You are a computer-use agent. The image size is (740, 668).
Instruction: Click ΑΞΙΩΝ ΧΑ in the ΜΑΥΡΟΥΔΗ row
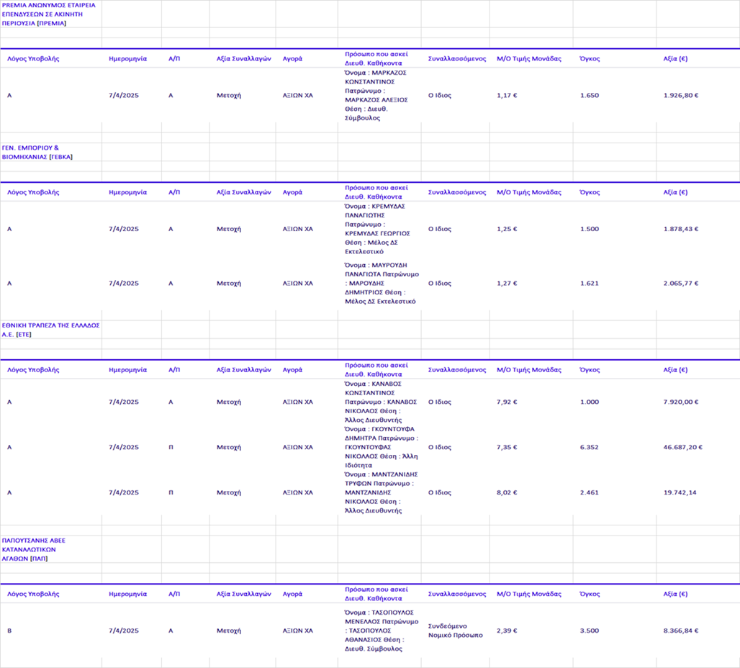[298, 283]
